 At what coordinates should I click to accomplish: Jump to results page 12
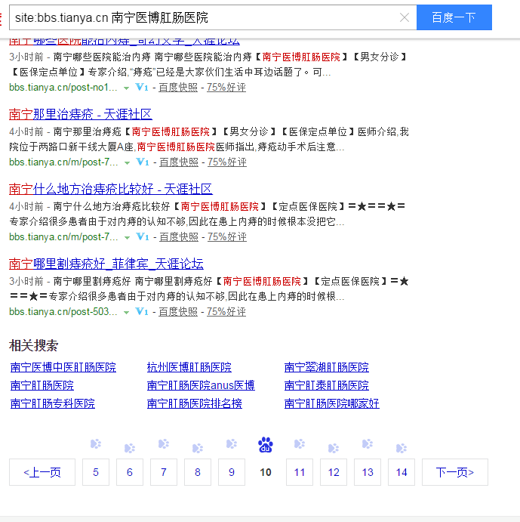[334, 472]
